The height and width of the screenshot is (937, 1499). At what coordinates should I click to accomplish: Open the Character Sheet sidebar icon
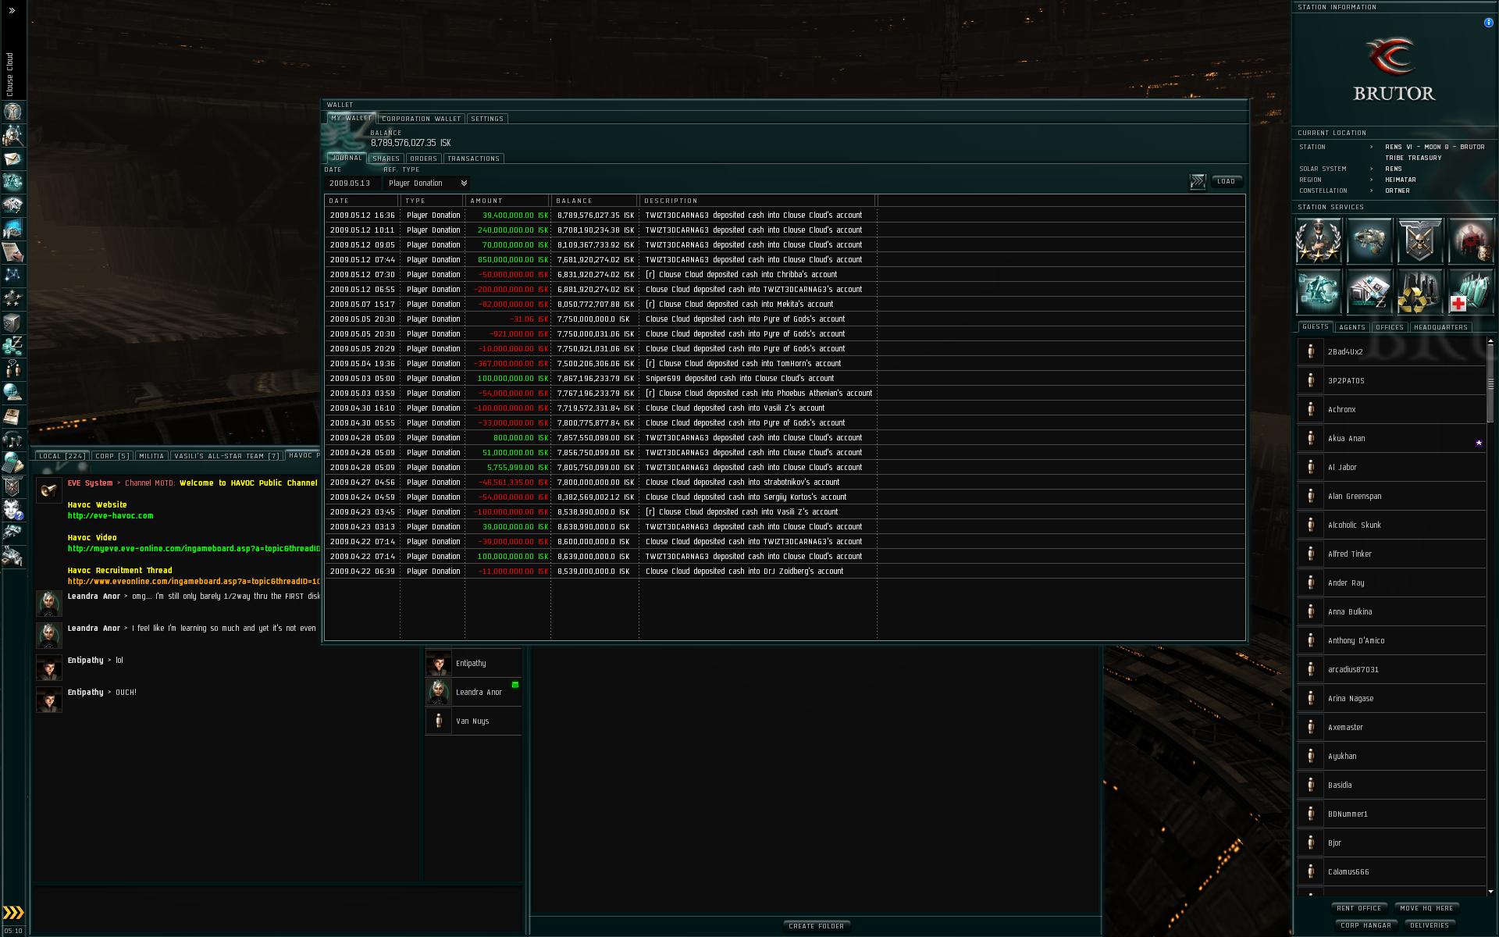12,112
